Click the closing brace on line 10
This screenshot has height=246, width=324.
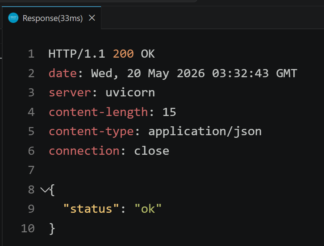pyautogui.click(x=52, y=229)
